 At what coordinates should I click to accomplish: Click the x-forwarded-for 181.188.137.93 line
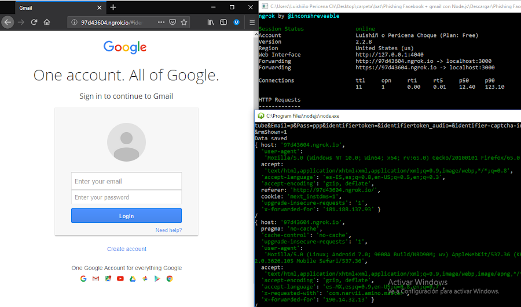pyautogui.click(x=321, y=209)
